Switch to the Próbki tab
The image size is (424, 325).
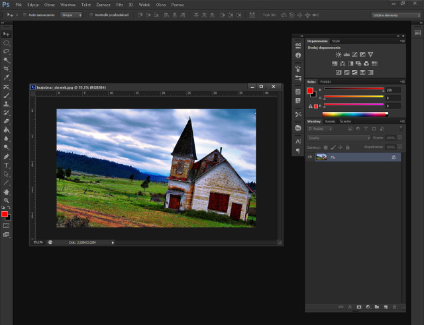[x=325, y=81]
